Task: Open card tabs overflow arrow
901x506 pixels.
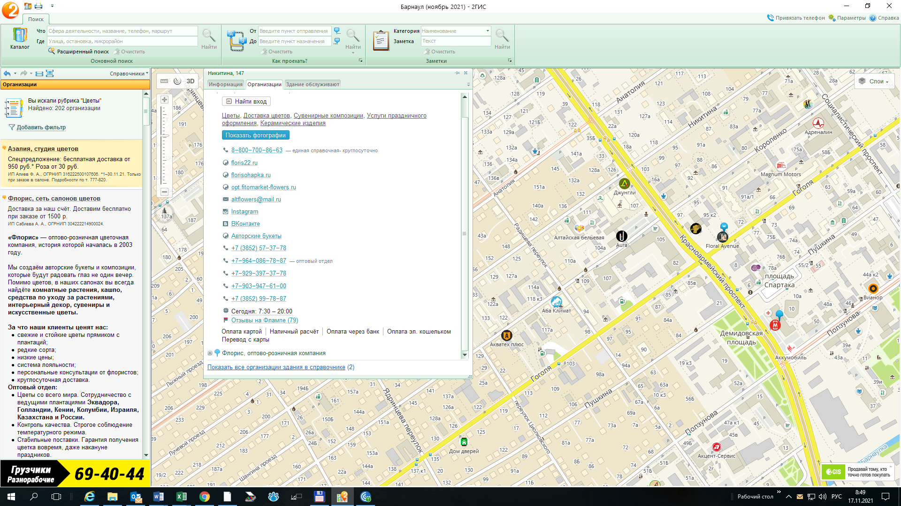Action: [468, 85]
